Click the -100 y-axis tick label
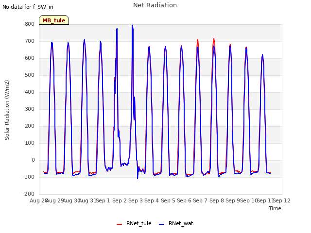Viewport: 311px width, 233px height. pos(29,177)
